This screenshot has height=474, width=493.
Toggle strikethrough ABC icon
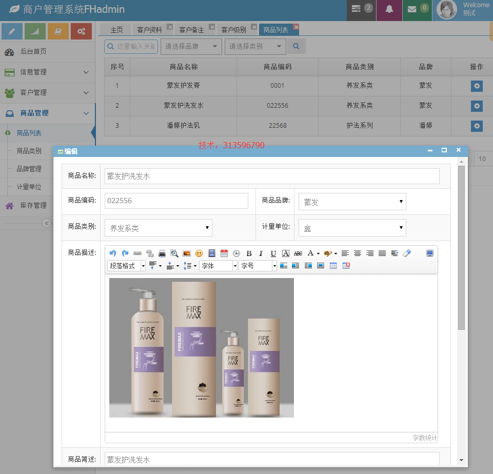(x=298, y=253)
